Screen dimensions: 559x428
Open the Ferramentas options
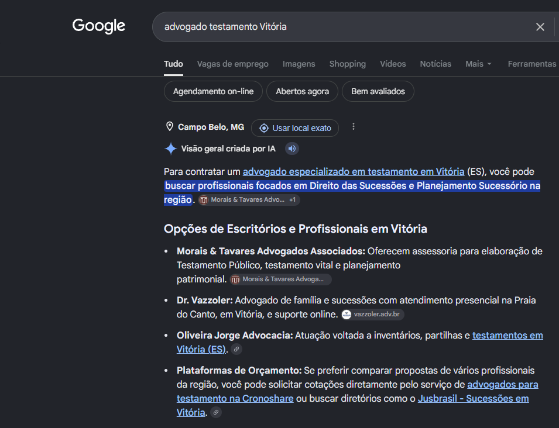(x=532, y=64)
